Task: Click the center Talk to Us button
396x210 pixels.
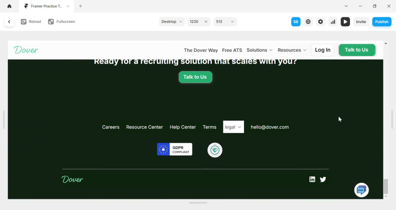Action: (195, 77)
